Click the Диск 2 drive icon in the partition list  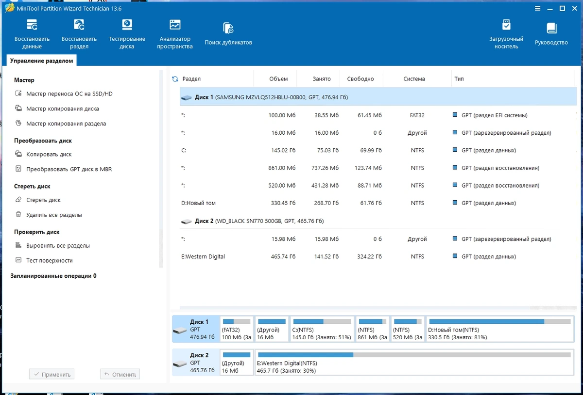187,221
